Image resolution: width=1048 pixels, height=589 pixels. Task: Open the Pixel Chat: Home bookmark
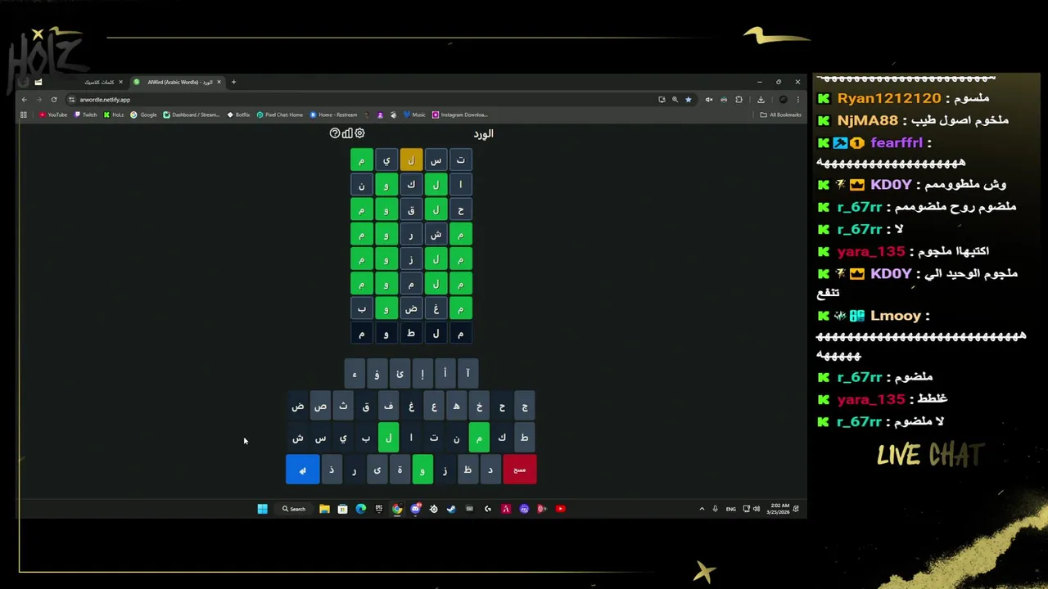(280, 115)
